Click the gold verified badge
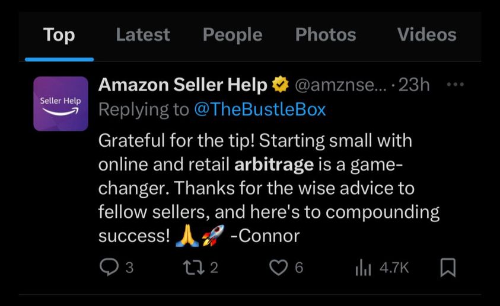This screenshot has width=500, height=306. point(281,84)
